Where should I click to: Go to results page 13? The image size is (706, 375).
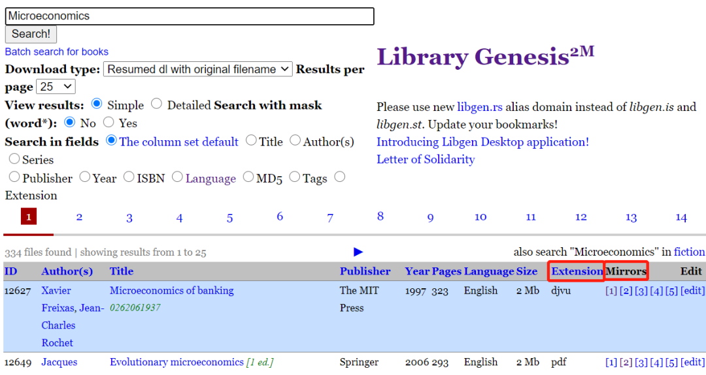tap(631, 218)
